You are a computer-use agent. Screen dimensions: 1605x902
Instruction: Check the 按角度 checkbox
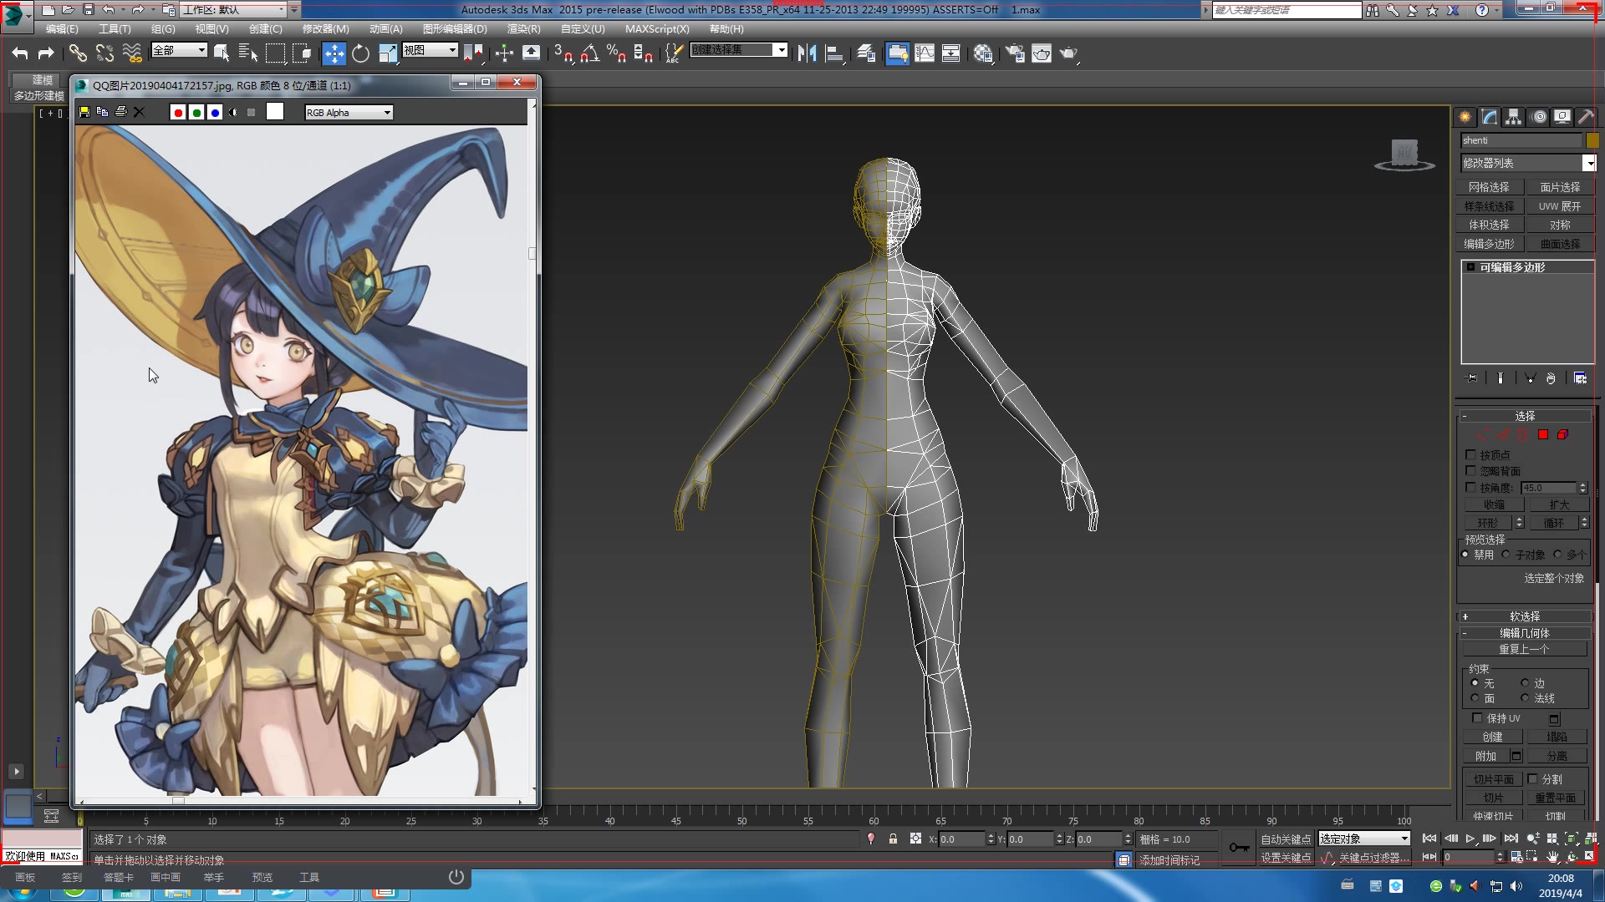1470,487
